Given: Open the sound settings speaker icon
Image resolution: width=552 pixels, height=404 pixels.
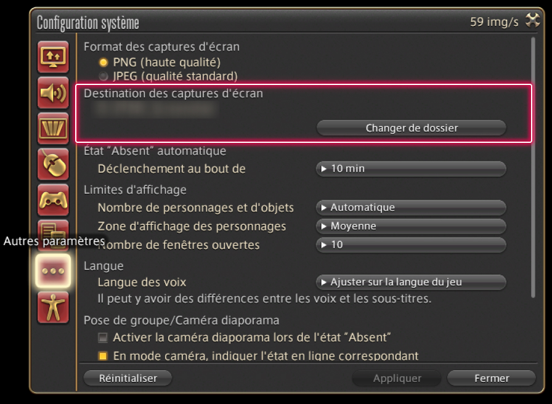Looking at the screenshot, I should click(53, 92).
